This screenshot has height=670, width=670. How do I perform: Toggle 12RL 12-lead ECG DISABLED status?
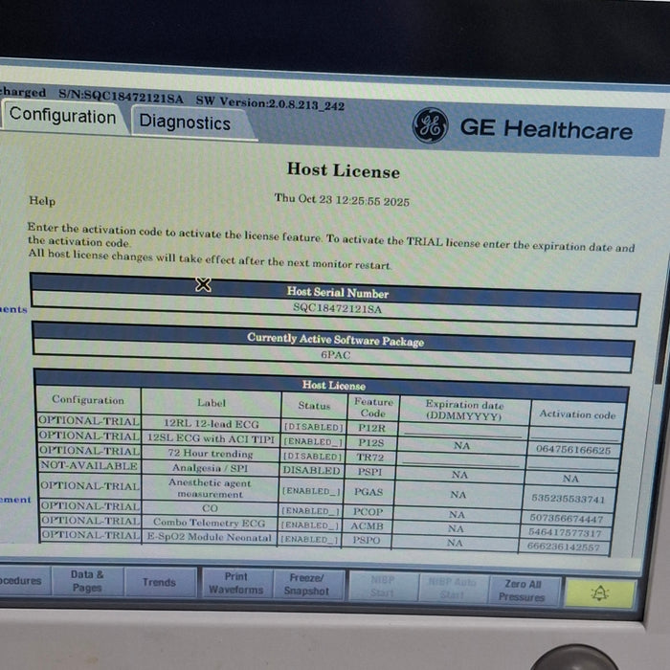coord(314,427)
